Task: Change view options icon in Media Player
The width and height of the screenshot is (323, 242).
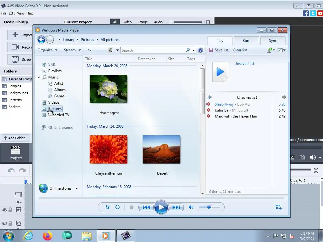Action: [111, 50]
